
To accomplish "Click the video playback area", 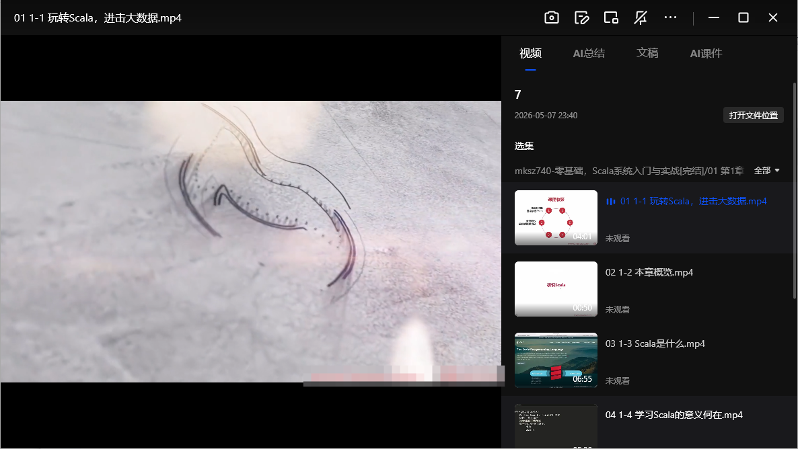I will coord(250,241).
